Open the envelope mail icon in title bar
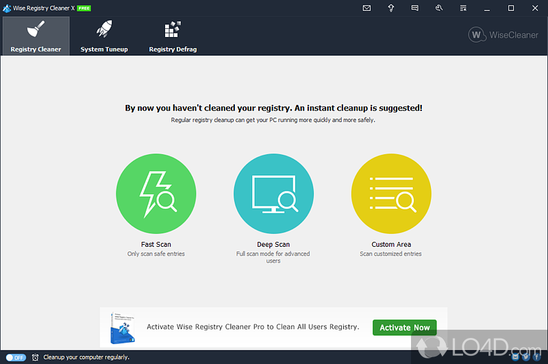 tap(366, 8)
